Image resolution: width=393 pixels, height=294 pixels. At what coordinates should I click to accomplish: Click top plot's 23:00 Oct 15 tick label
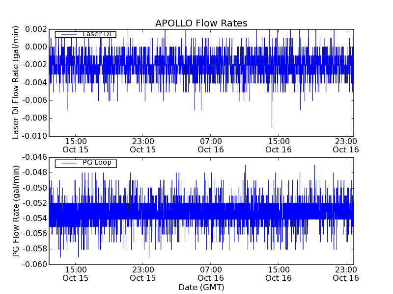point(142,145)
